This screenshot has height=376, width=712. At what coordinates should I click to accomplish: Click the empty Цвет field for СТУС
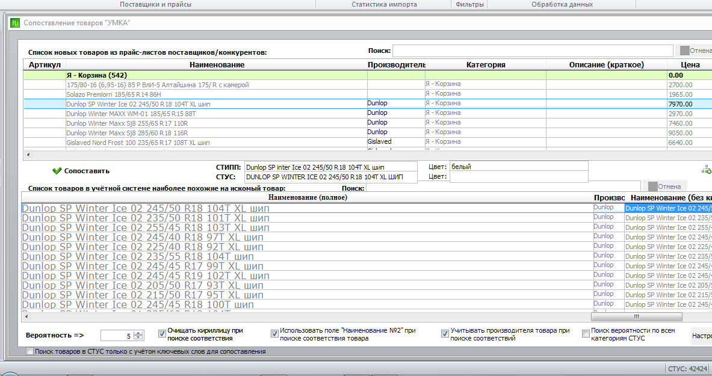pos(519,176)
